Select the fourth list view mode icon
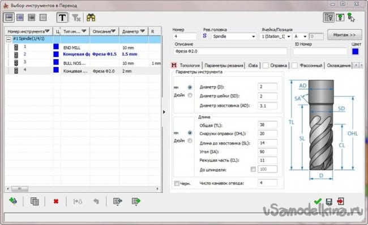The width and height of the screenshot is (368, 225). (x=43, y=17)
